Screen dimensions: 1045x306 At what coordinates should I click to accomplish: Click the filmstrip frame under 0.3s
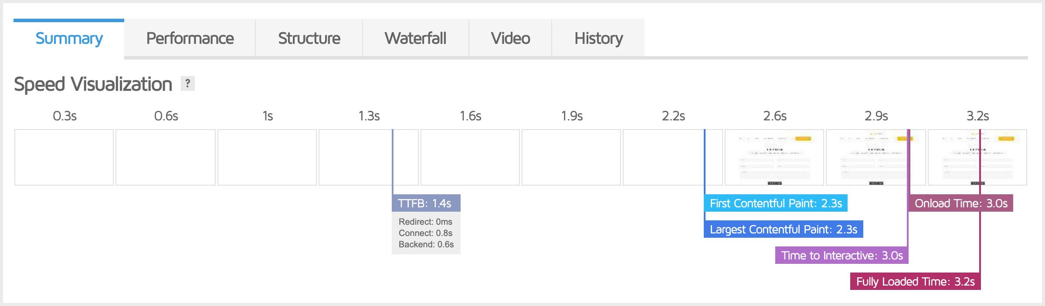(x=64, y=157)
